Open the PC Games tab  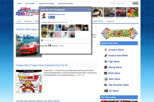click(x=28, y=21)
